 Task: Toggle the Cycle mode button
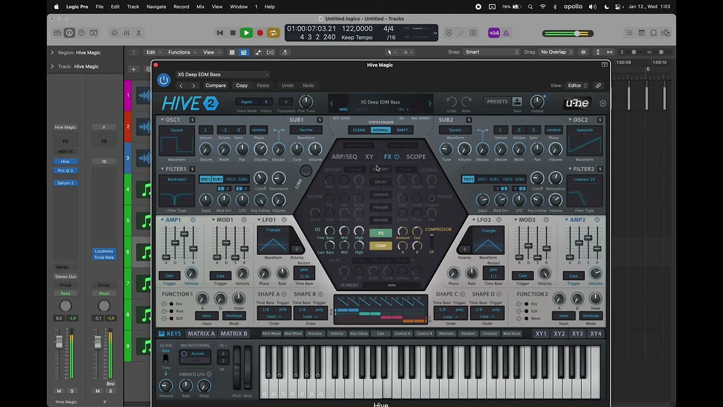273,33
